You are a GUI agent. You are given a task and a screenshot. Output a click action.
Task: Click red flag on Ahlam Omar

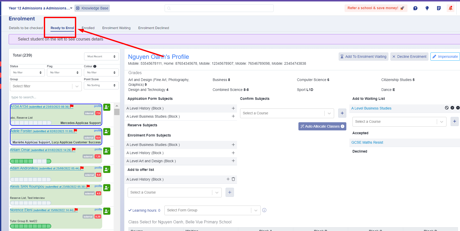tap(74, 150)
